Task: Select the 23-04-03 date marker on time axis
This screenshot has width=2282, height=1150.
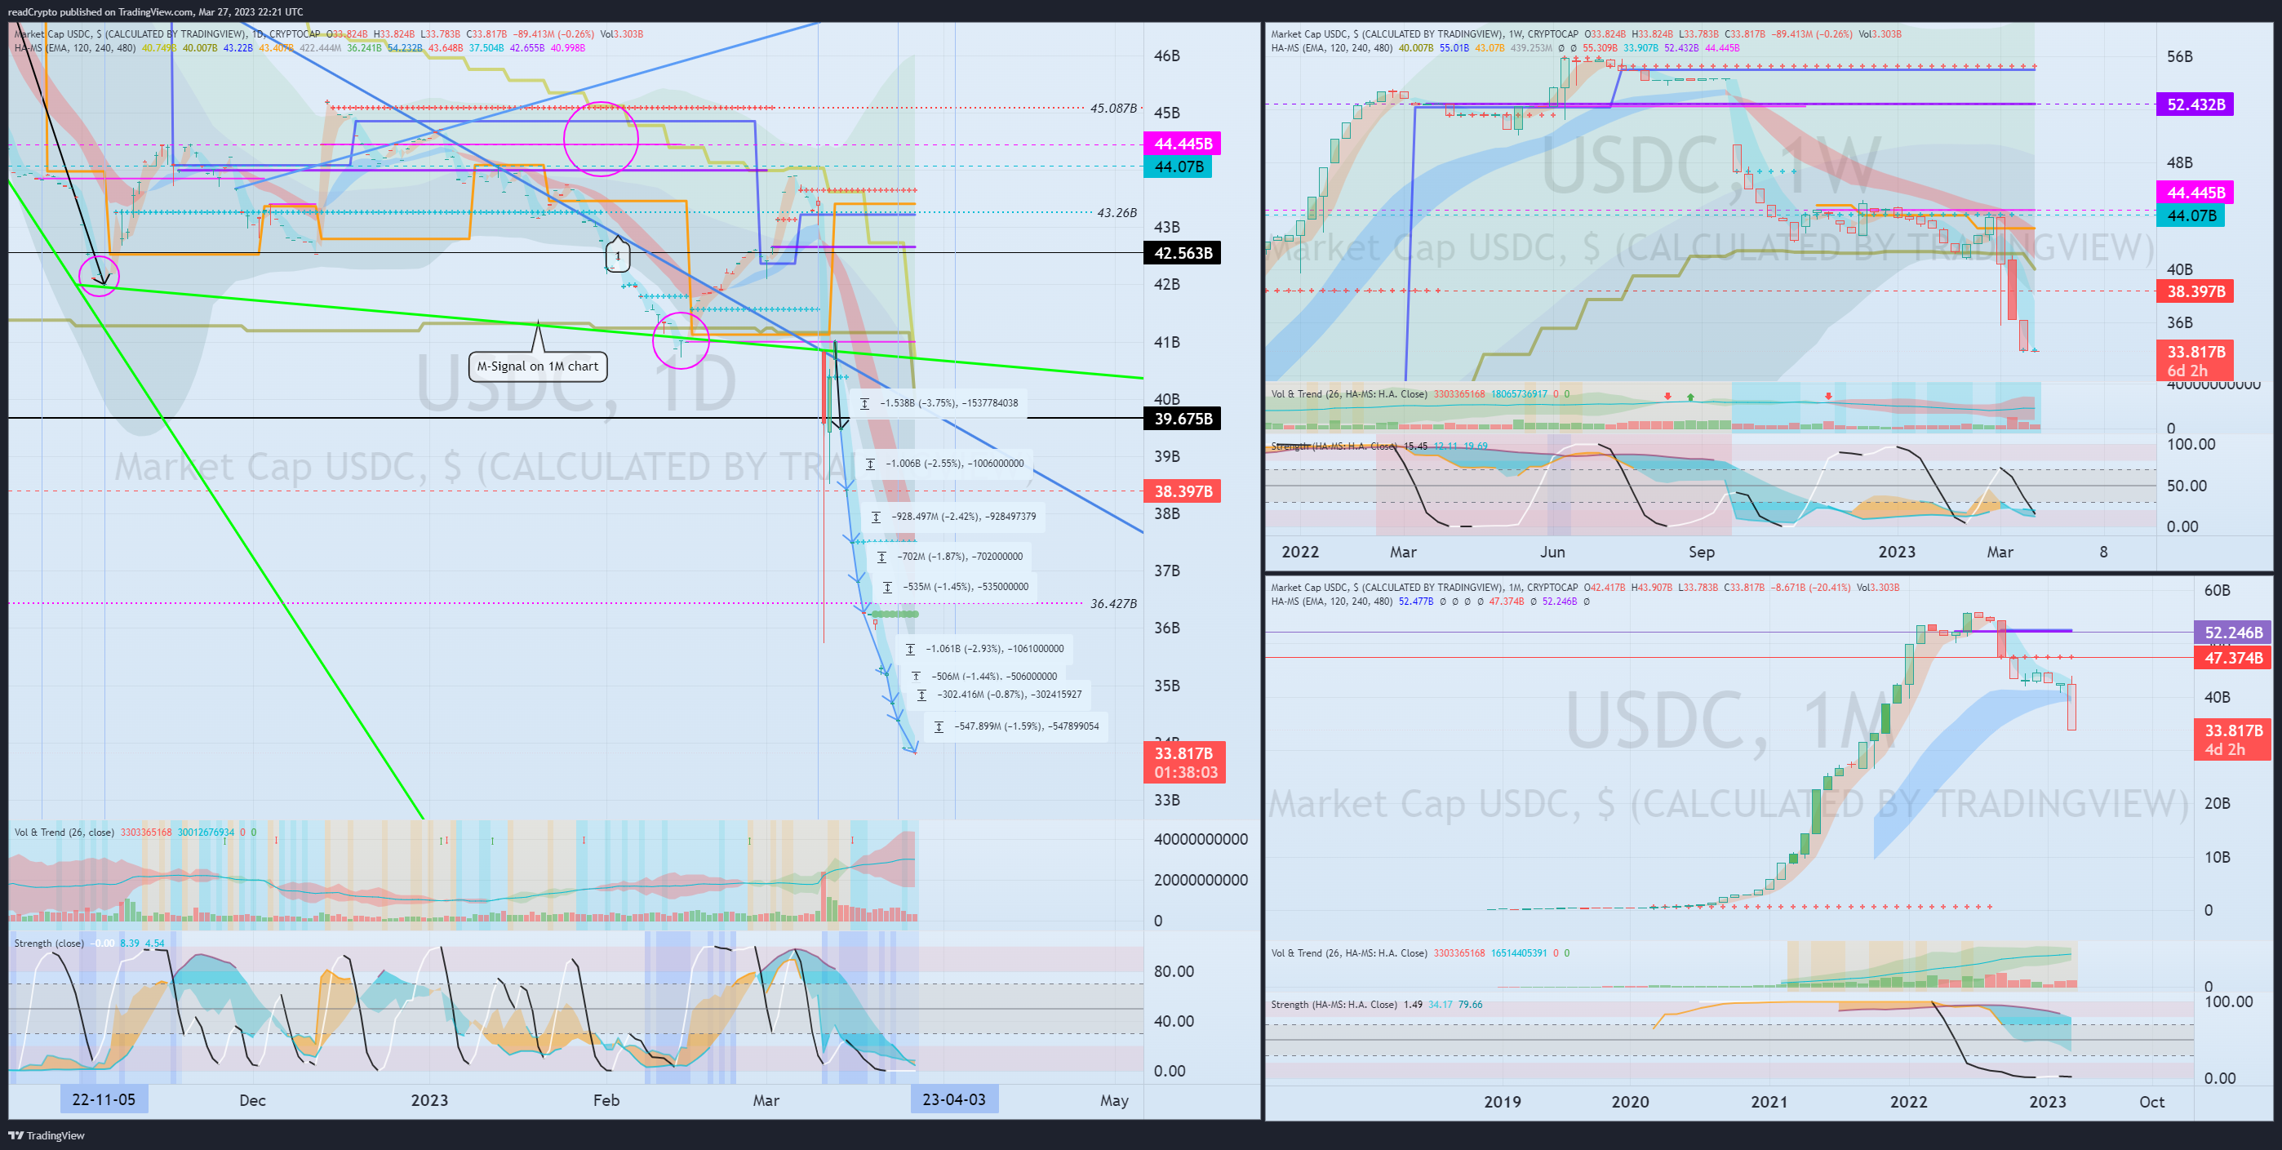Action: pos(954,1099)
